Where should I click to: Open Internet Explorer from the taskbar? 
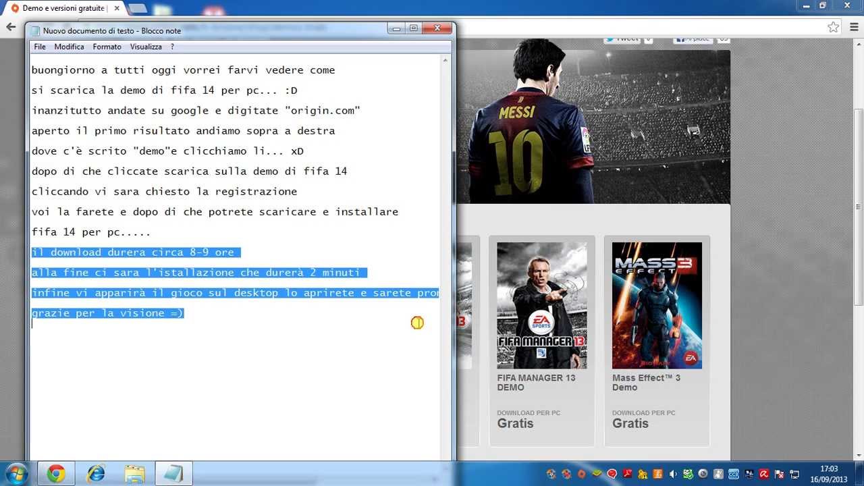pyautogui.click(x=96, y=474)
